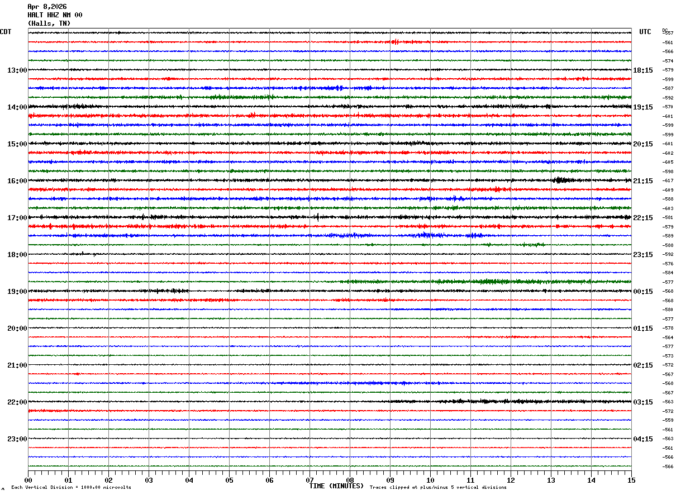Select the 14:00 CDT time label
The width and height of the screenshot is (676, 495).
[17, 107]
